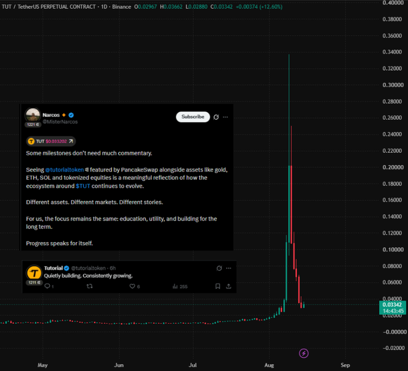Click the 6h timestamp on Tutorial post
Viewport: 408px width, 371px height.
(113, 268)
